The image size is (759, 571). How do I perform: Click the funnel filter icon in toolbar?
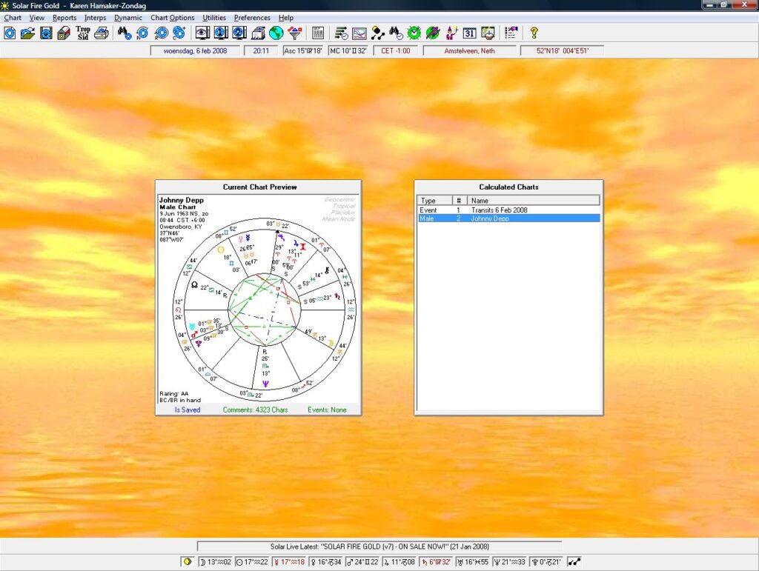point(295,33)
